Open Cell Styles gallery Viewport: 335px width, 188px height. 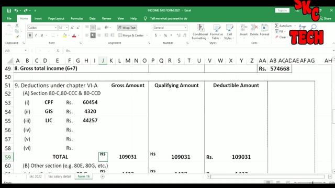point(229,32)
